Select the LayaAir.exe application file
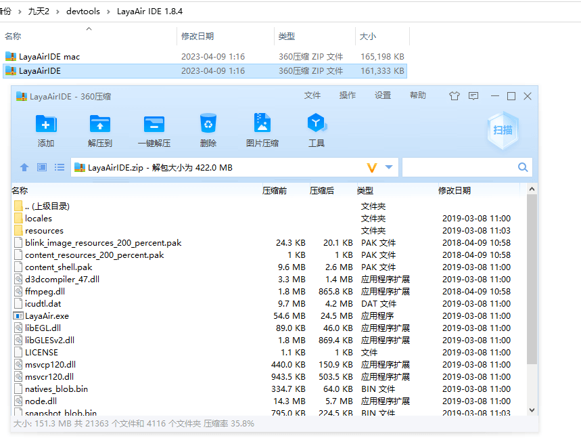 point(269,315)
